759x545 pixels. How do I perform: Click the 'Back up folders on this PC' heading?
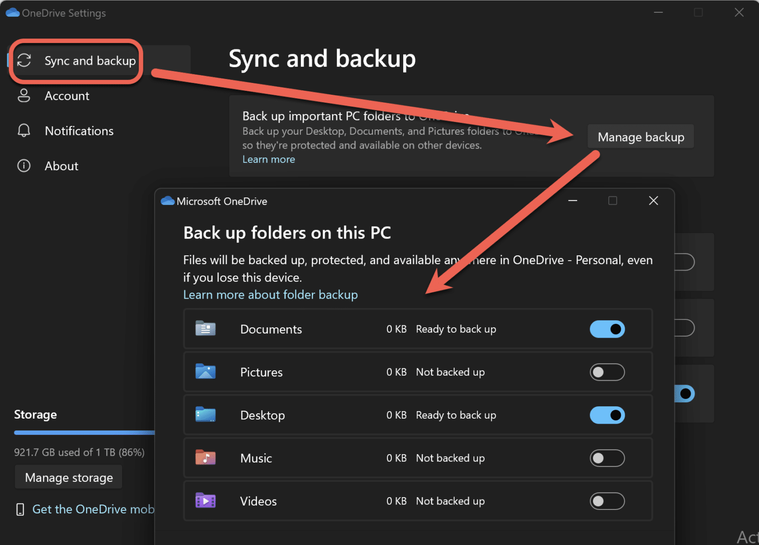[x=287, y=233]
